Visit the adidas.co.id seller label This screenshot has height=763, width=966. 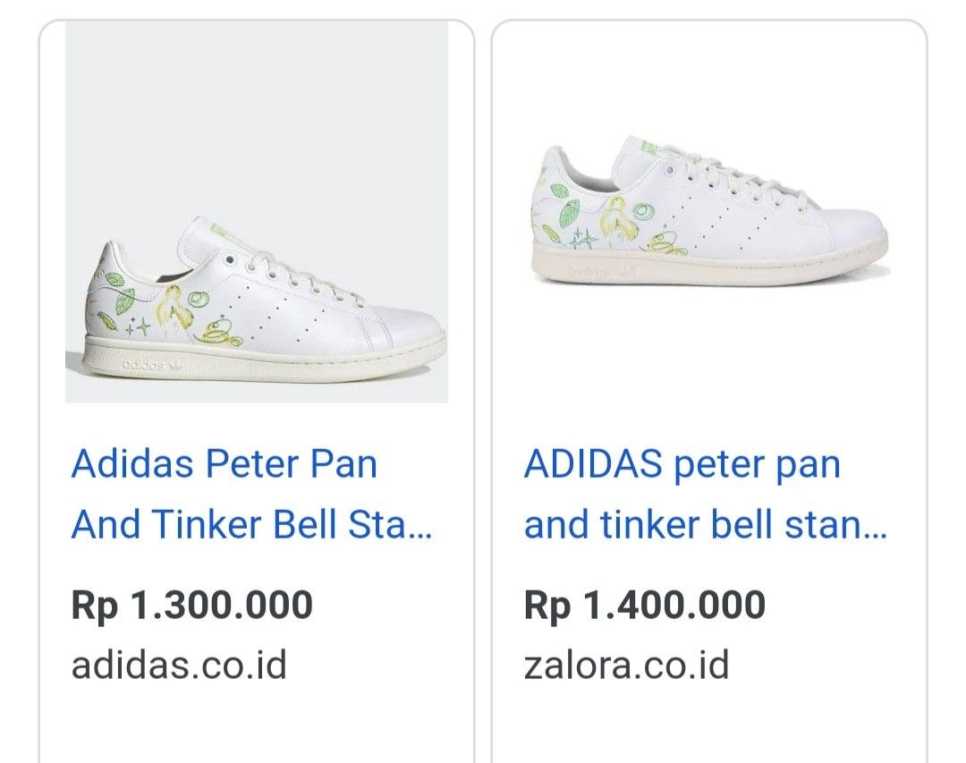pyautogui.click(x=179, y=665)
